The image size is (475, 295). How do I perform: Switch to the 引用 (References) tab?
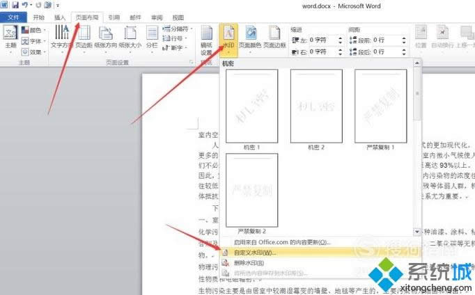point(114,17)
